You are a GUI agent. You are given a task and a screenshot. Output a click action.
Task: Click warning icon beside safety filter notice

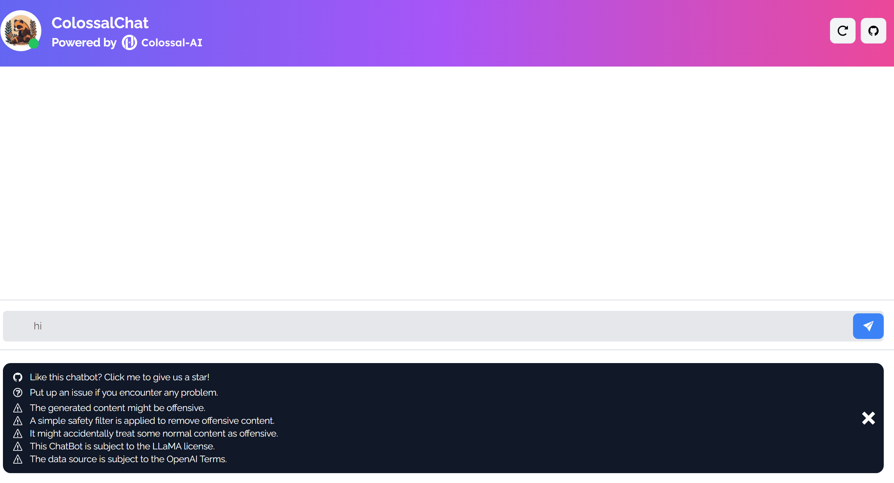(x=18, y=420)
